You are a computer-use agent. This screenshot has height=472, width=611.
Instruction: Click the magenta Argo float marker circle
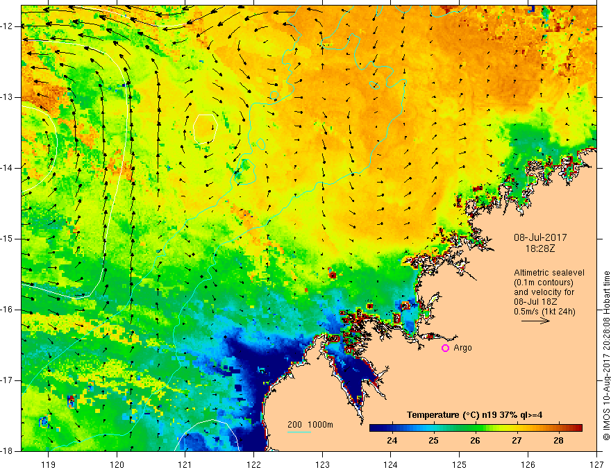445,348
